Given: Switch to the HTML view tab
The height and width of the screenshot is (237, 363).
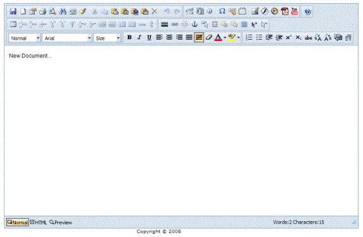Looking at the screenshot, I should [39, 223].
